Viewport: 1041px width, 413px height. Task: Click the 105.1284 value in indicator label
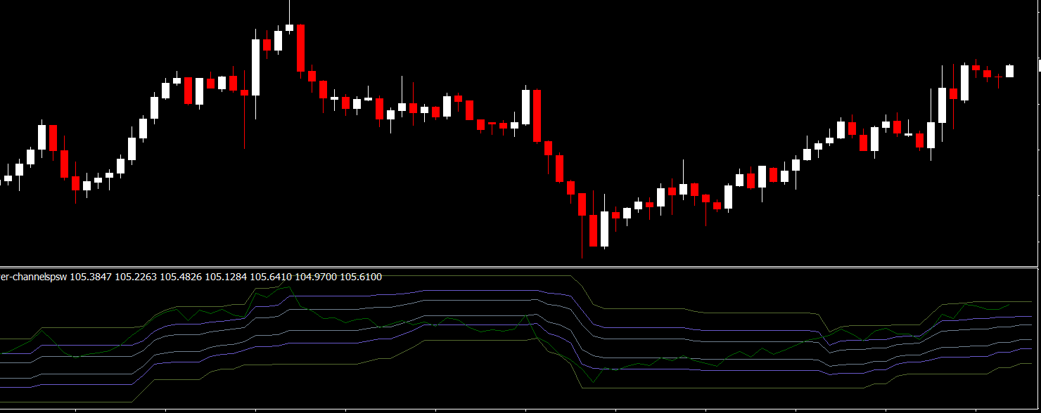[226, 277]
